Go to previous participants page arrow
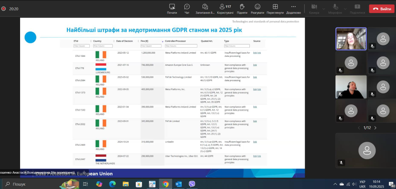 point(359,128)
